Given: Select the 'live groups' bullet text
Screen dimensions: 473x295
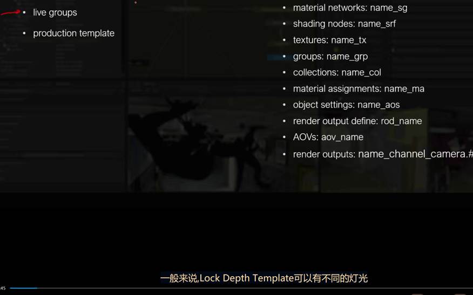Looking at the screenshot, I should tap(55, 12).
